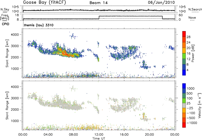Click the '04:00' time axis tick label
Viewport: 202px width, 140px height.
[x=48, y=135]
